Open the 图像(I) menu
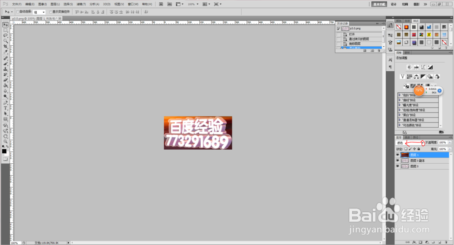Viewport: 454px width, 245px height. coord(42,5)
